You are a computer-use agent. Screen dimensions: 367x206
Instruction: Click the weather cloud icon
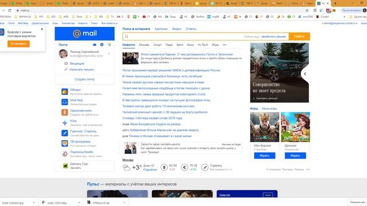tap(126, 168)
